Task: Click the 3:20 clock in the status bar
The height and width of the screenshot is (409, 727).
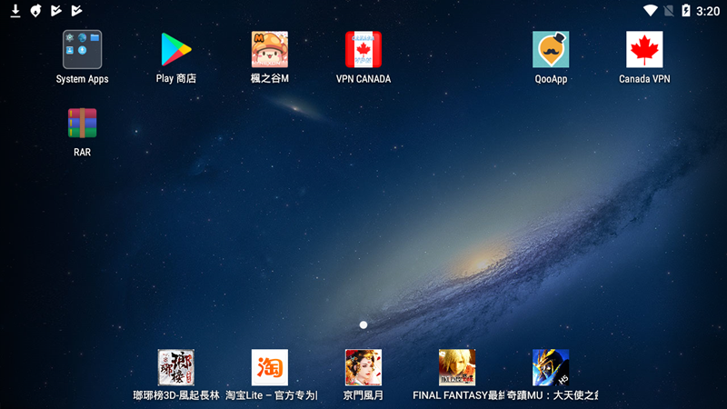Action: click(x=707, y=11)
